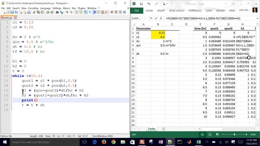Confirm formula with the checkmark button
Viewport: 260px width, 146px height.
(156, 18)
